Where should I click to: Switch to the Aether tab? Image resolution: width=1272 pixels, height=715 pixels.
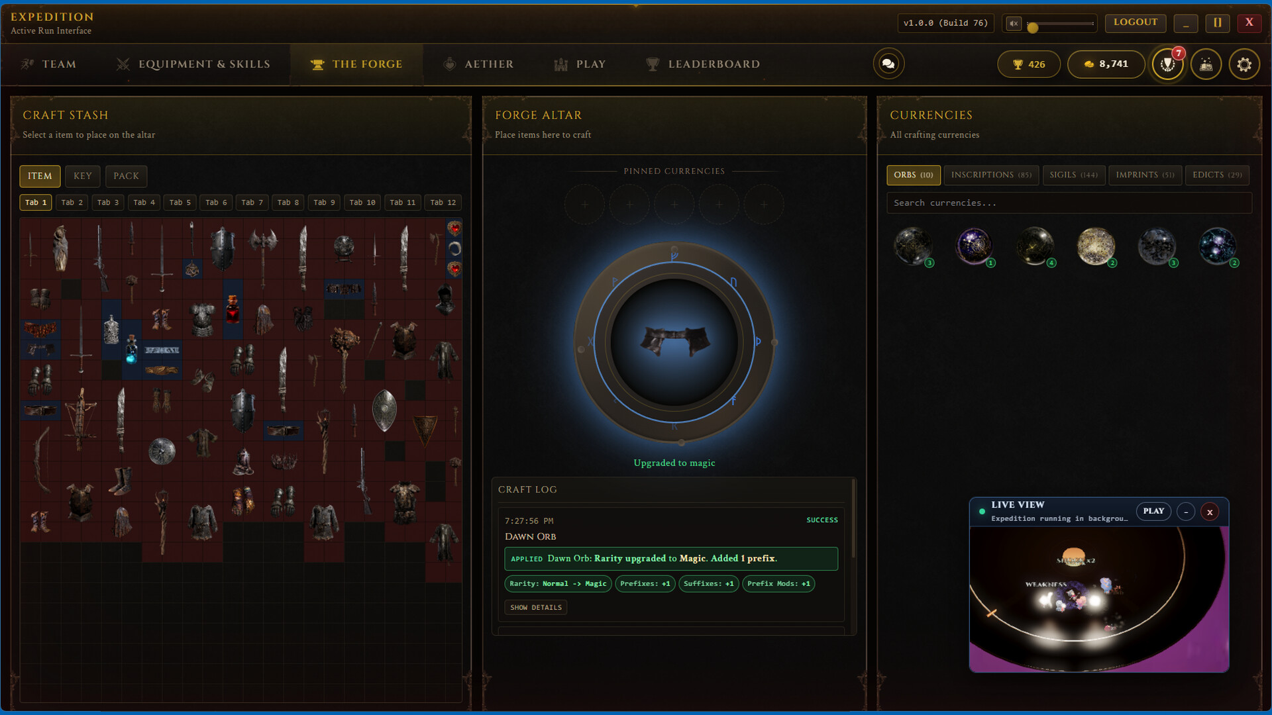point(478,64)
